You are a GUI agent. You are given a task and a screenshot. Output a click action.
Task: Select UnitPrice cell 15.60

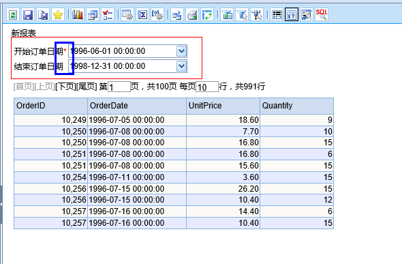tap(223, 166)
